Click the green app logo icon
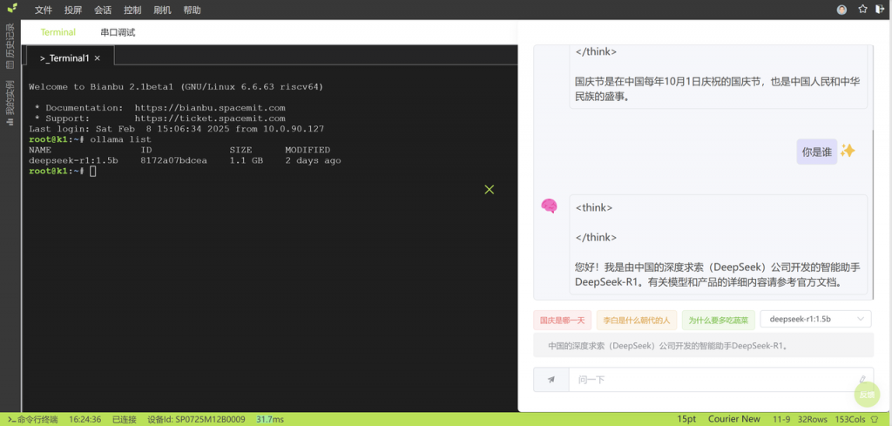This screenshot has height=426, width=892. click(x=11, y=8)
